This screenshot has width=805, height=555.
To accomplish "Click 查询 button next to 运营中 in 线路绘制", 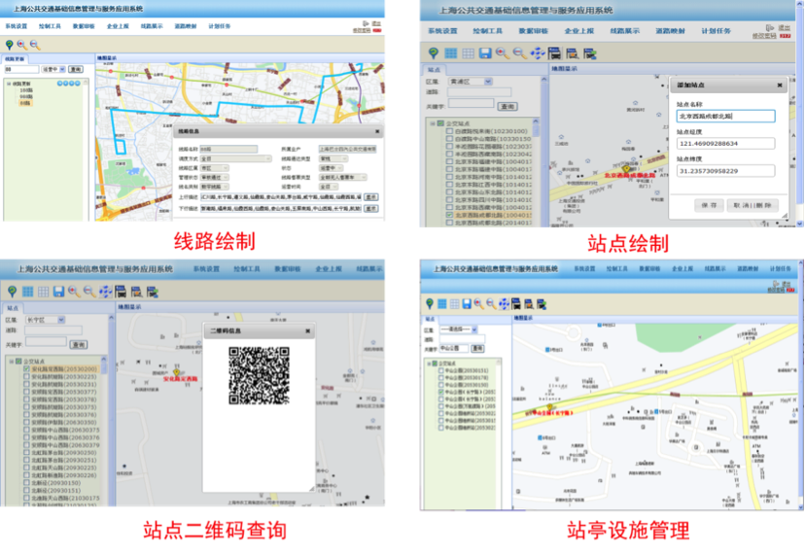I will (76, 69).
